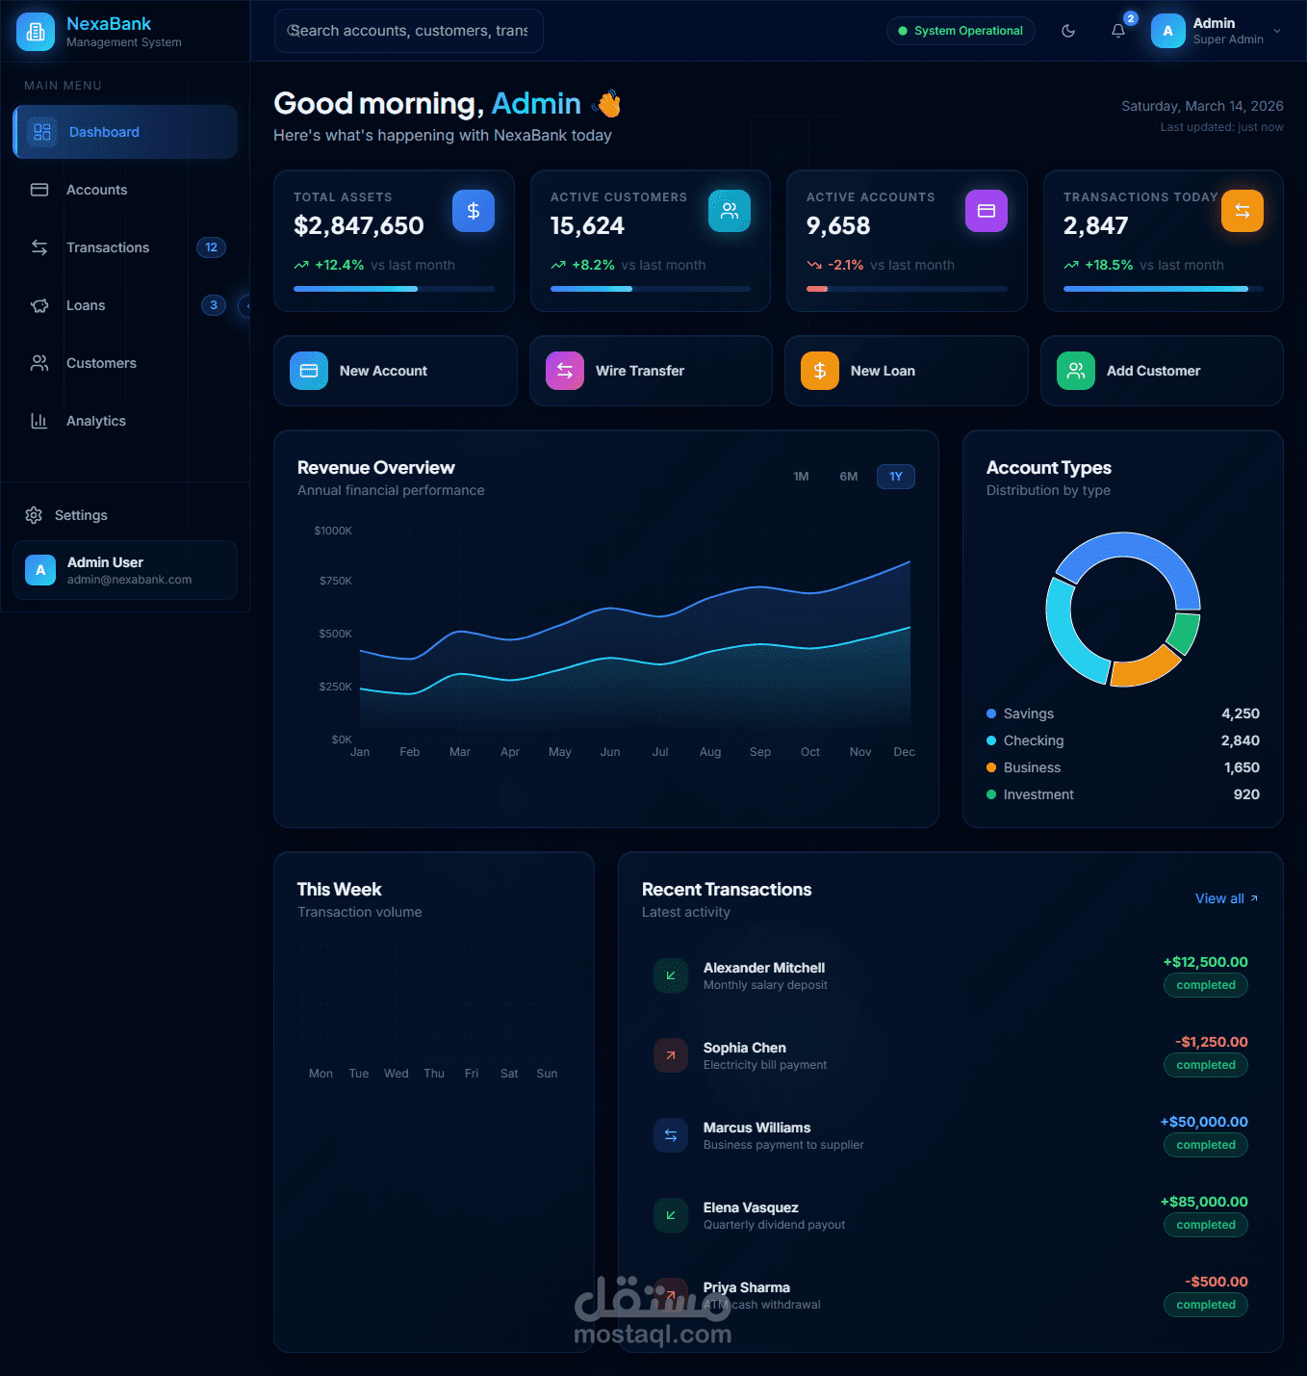The width and height of the screenshot is (1307, 1376).
Task: Start a Wire Transfer quick action
Action: click(x=651, y=371)
